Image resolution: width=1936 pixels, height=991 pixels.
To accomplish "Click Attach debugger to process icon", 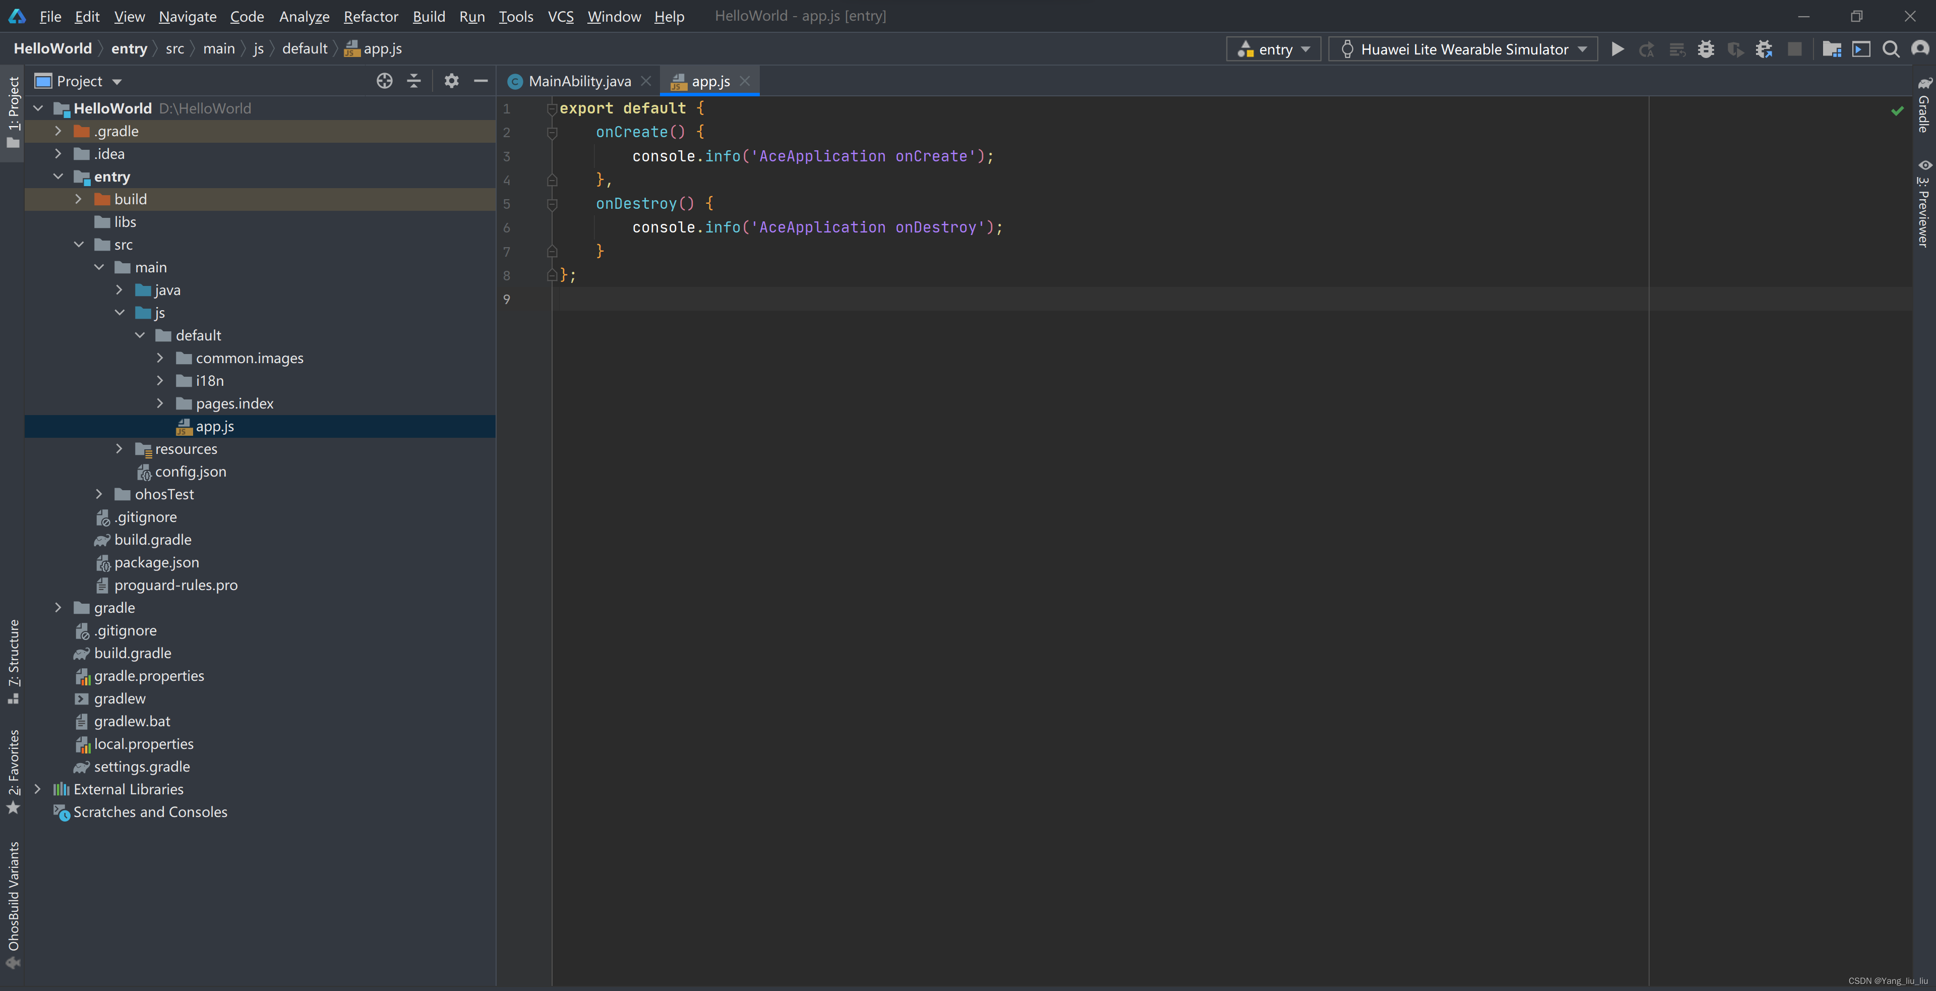I will pyautogui.click(x=1764, y=49).
